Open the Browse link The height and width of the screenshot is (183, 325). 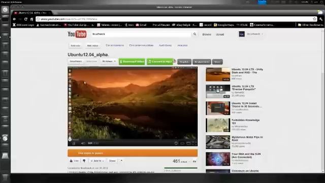[x=207, y=35]
